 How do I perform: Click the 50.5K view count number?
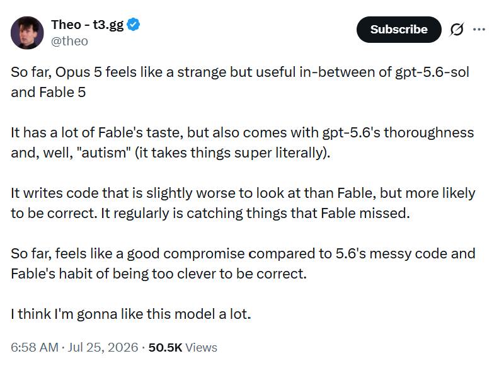pyautogui.click(x=165, y=347)
